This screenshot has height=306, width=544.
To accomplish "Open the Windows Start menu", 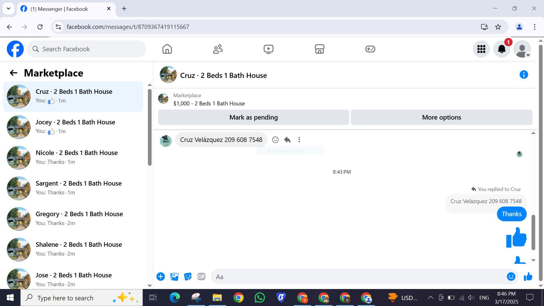I will click(x=10, y=297).
